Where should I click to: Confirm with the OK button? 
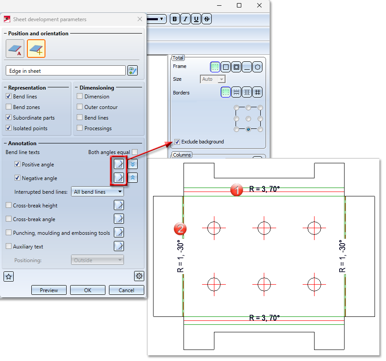(88, 290)
